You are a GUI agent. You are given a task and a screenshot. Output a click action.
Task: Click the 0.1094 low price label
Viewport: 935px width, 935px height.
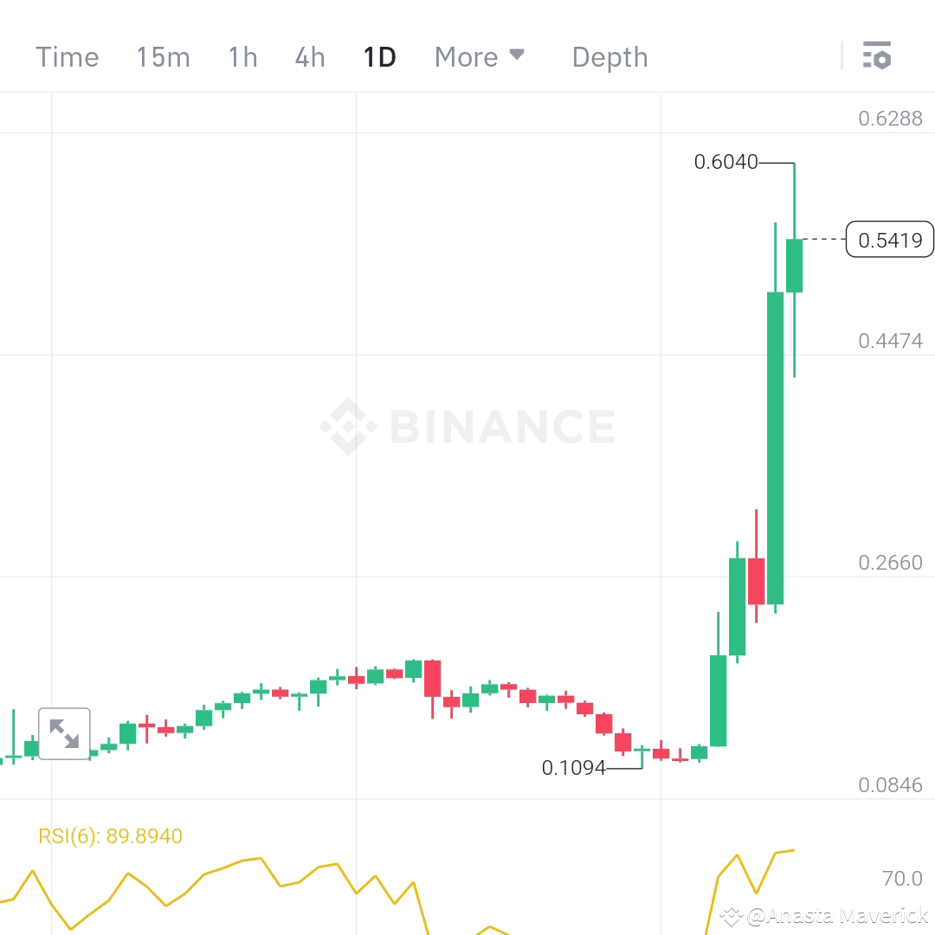point(575,768)
